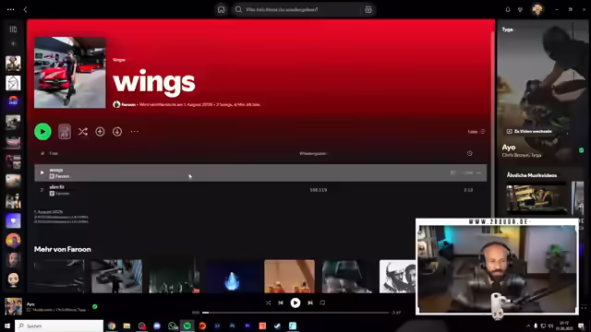Open more options on the wings track row
Image resolution: width=591 pixels, height=332 pixels.
point(478,172)
